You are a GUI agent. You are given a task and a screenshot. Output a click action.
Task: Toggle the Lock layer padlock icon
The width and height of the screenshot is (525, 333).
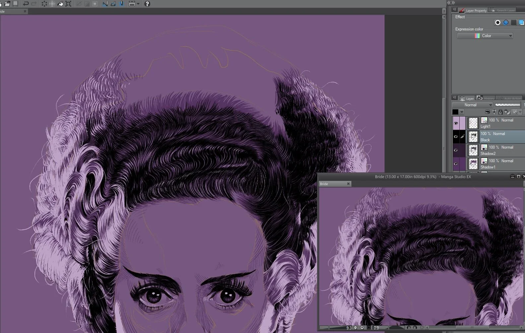(x=500, y=112)
